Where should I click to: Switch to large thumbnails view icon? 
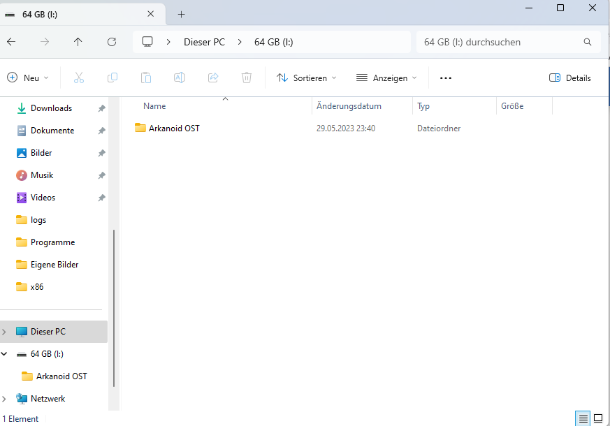click(598, 418)
